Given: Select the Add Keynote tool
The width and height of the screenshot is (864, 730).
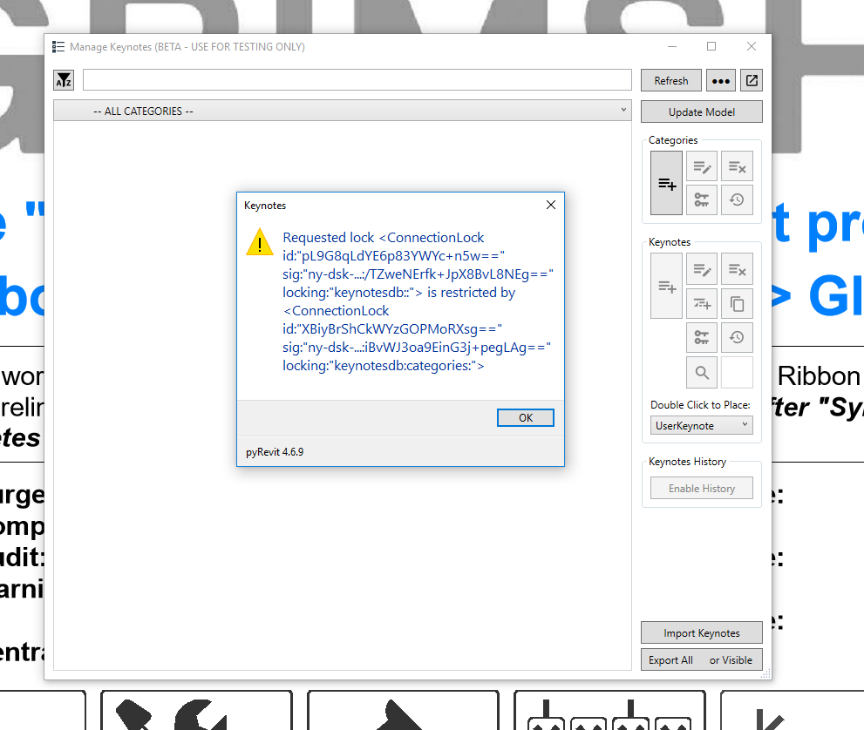Looking at the screenshot, I should click(x=666, y=286).
